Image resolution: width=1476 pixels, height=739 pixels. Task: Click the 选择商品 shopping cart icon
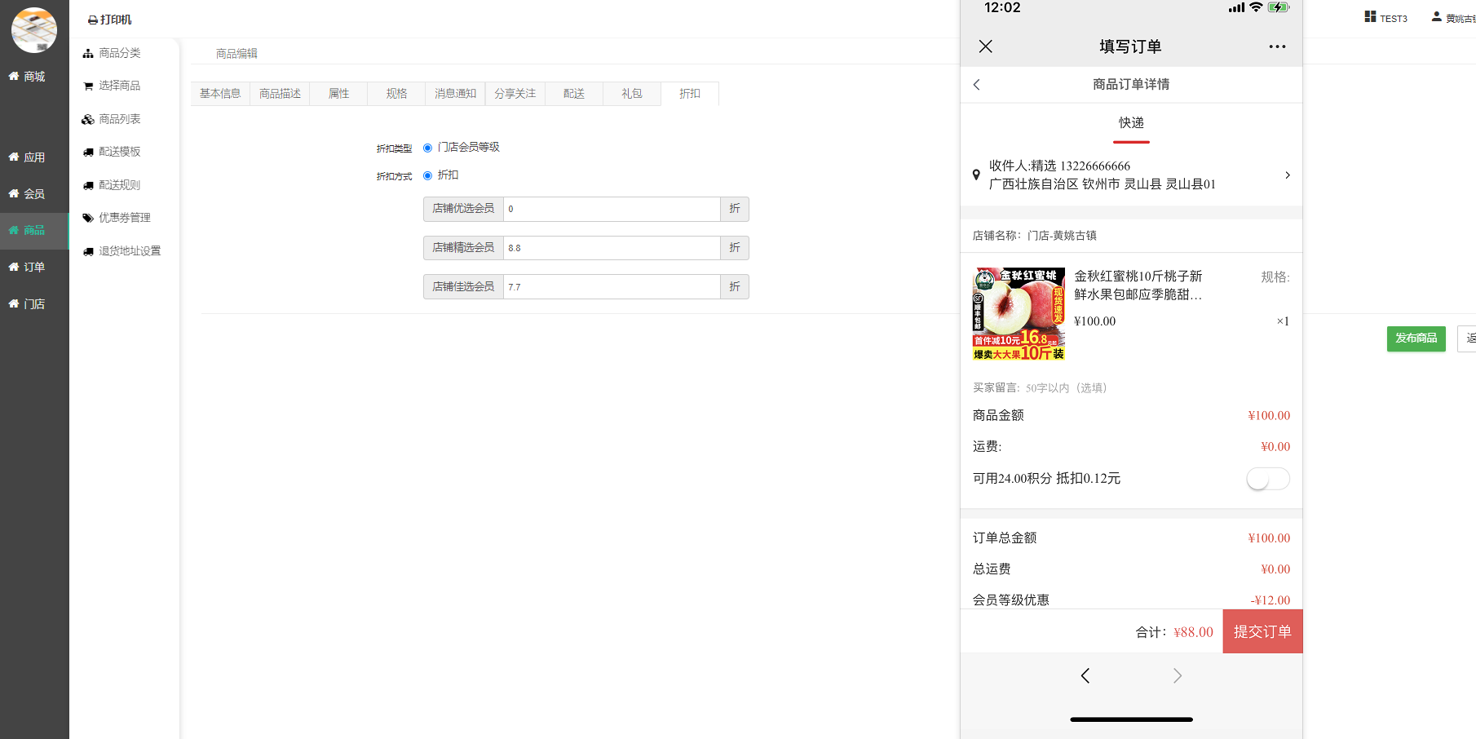tap(88, 86)
